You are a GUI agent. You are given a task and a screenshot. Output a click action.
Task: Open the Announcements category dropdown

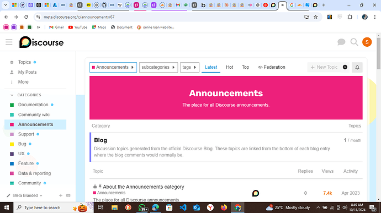point(113,67)
